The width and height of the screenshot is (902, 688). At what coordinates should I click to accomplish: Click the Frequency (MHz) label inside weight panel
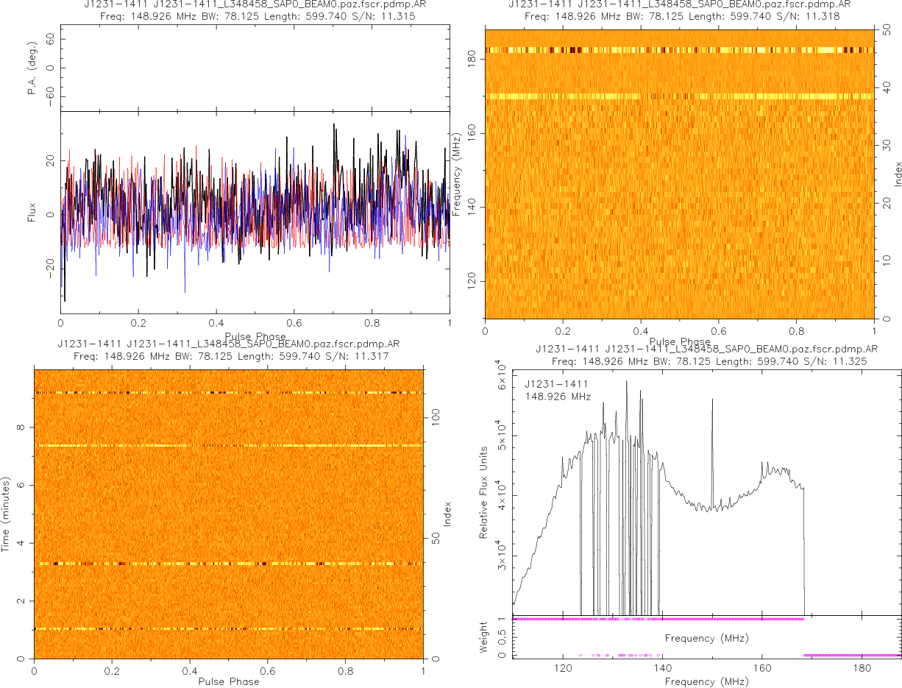pos(706,638)
